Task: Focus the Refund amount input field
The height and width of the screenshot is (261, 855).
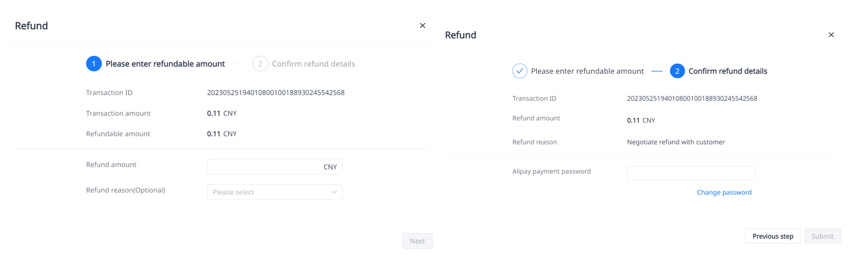Action: pyautogui.click(x=263, y=167)
